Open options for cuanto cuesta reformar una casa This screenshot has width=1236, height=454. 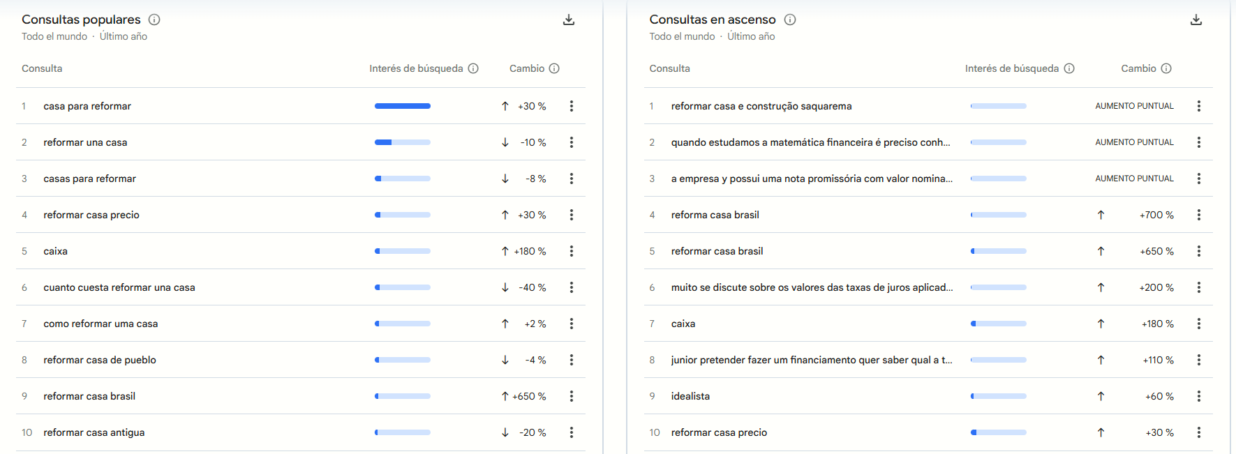tap(572, 287)
